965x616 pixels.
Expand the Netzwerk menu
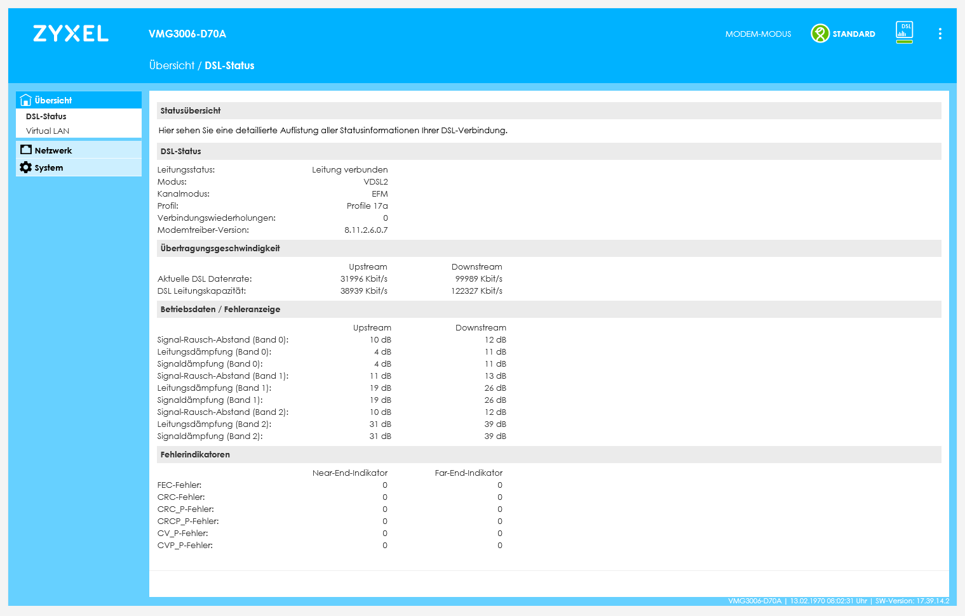(79, 150)
